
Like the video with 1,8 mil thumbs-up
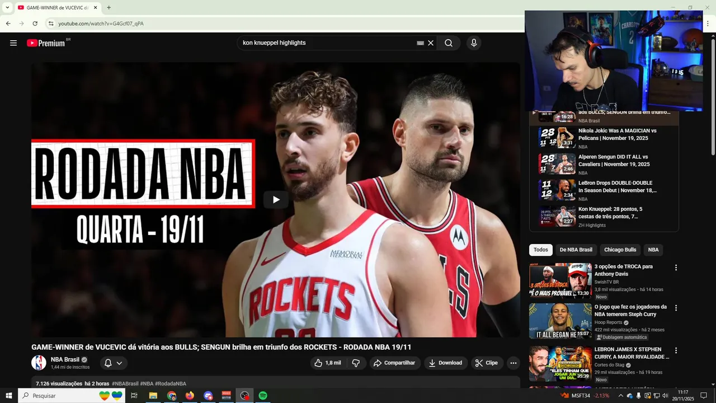[328, 363]
